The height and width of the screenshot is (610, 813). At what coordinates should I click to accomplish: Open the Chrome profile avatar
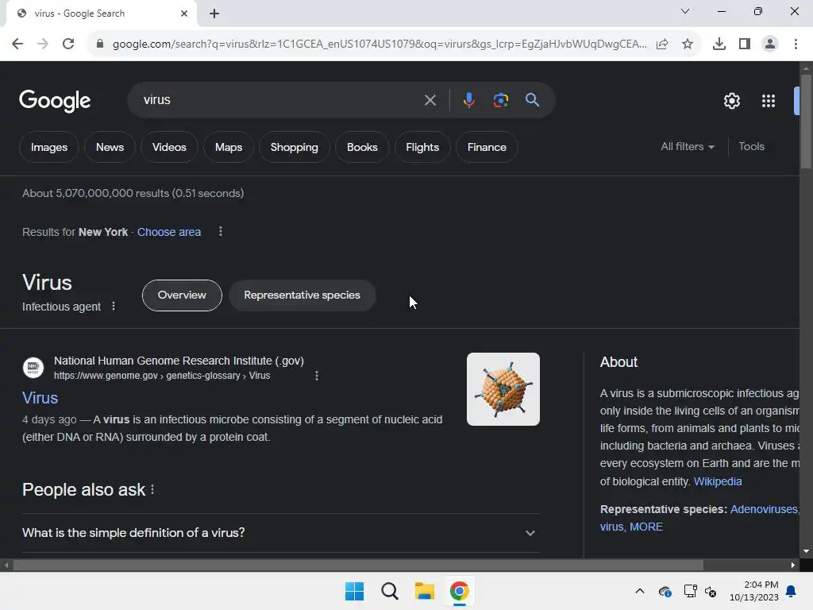click(770, 44)
